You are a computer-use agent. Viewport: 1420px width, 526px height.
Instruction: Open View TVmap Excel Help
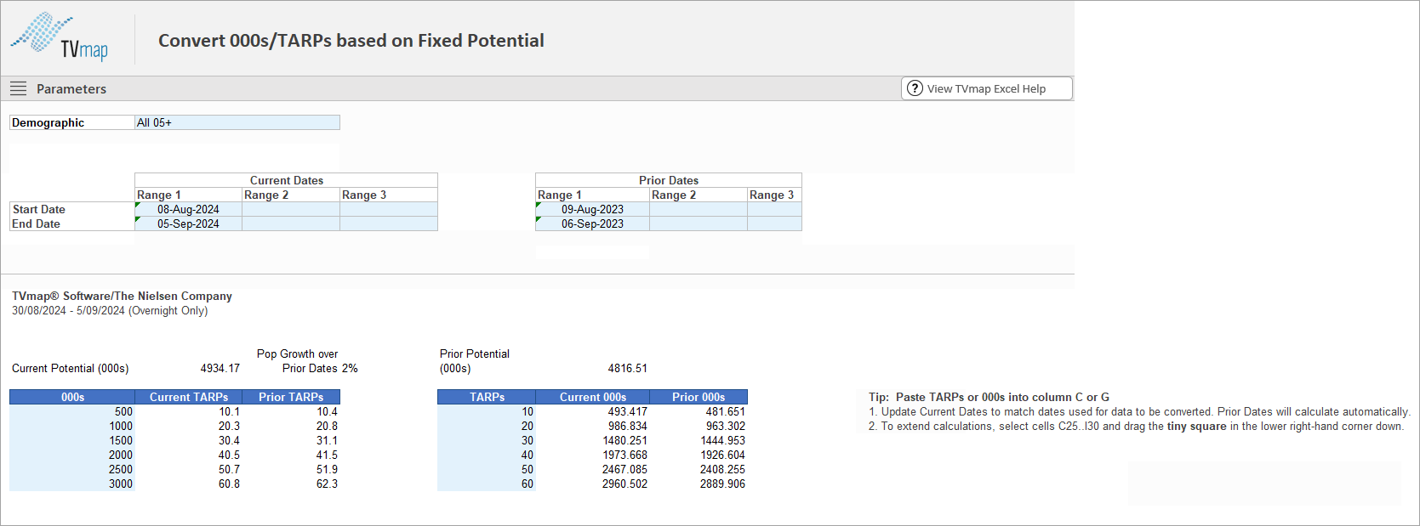pos(987,88)
